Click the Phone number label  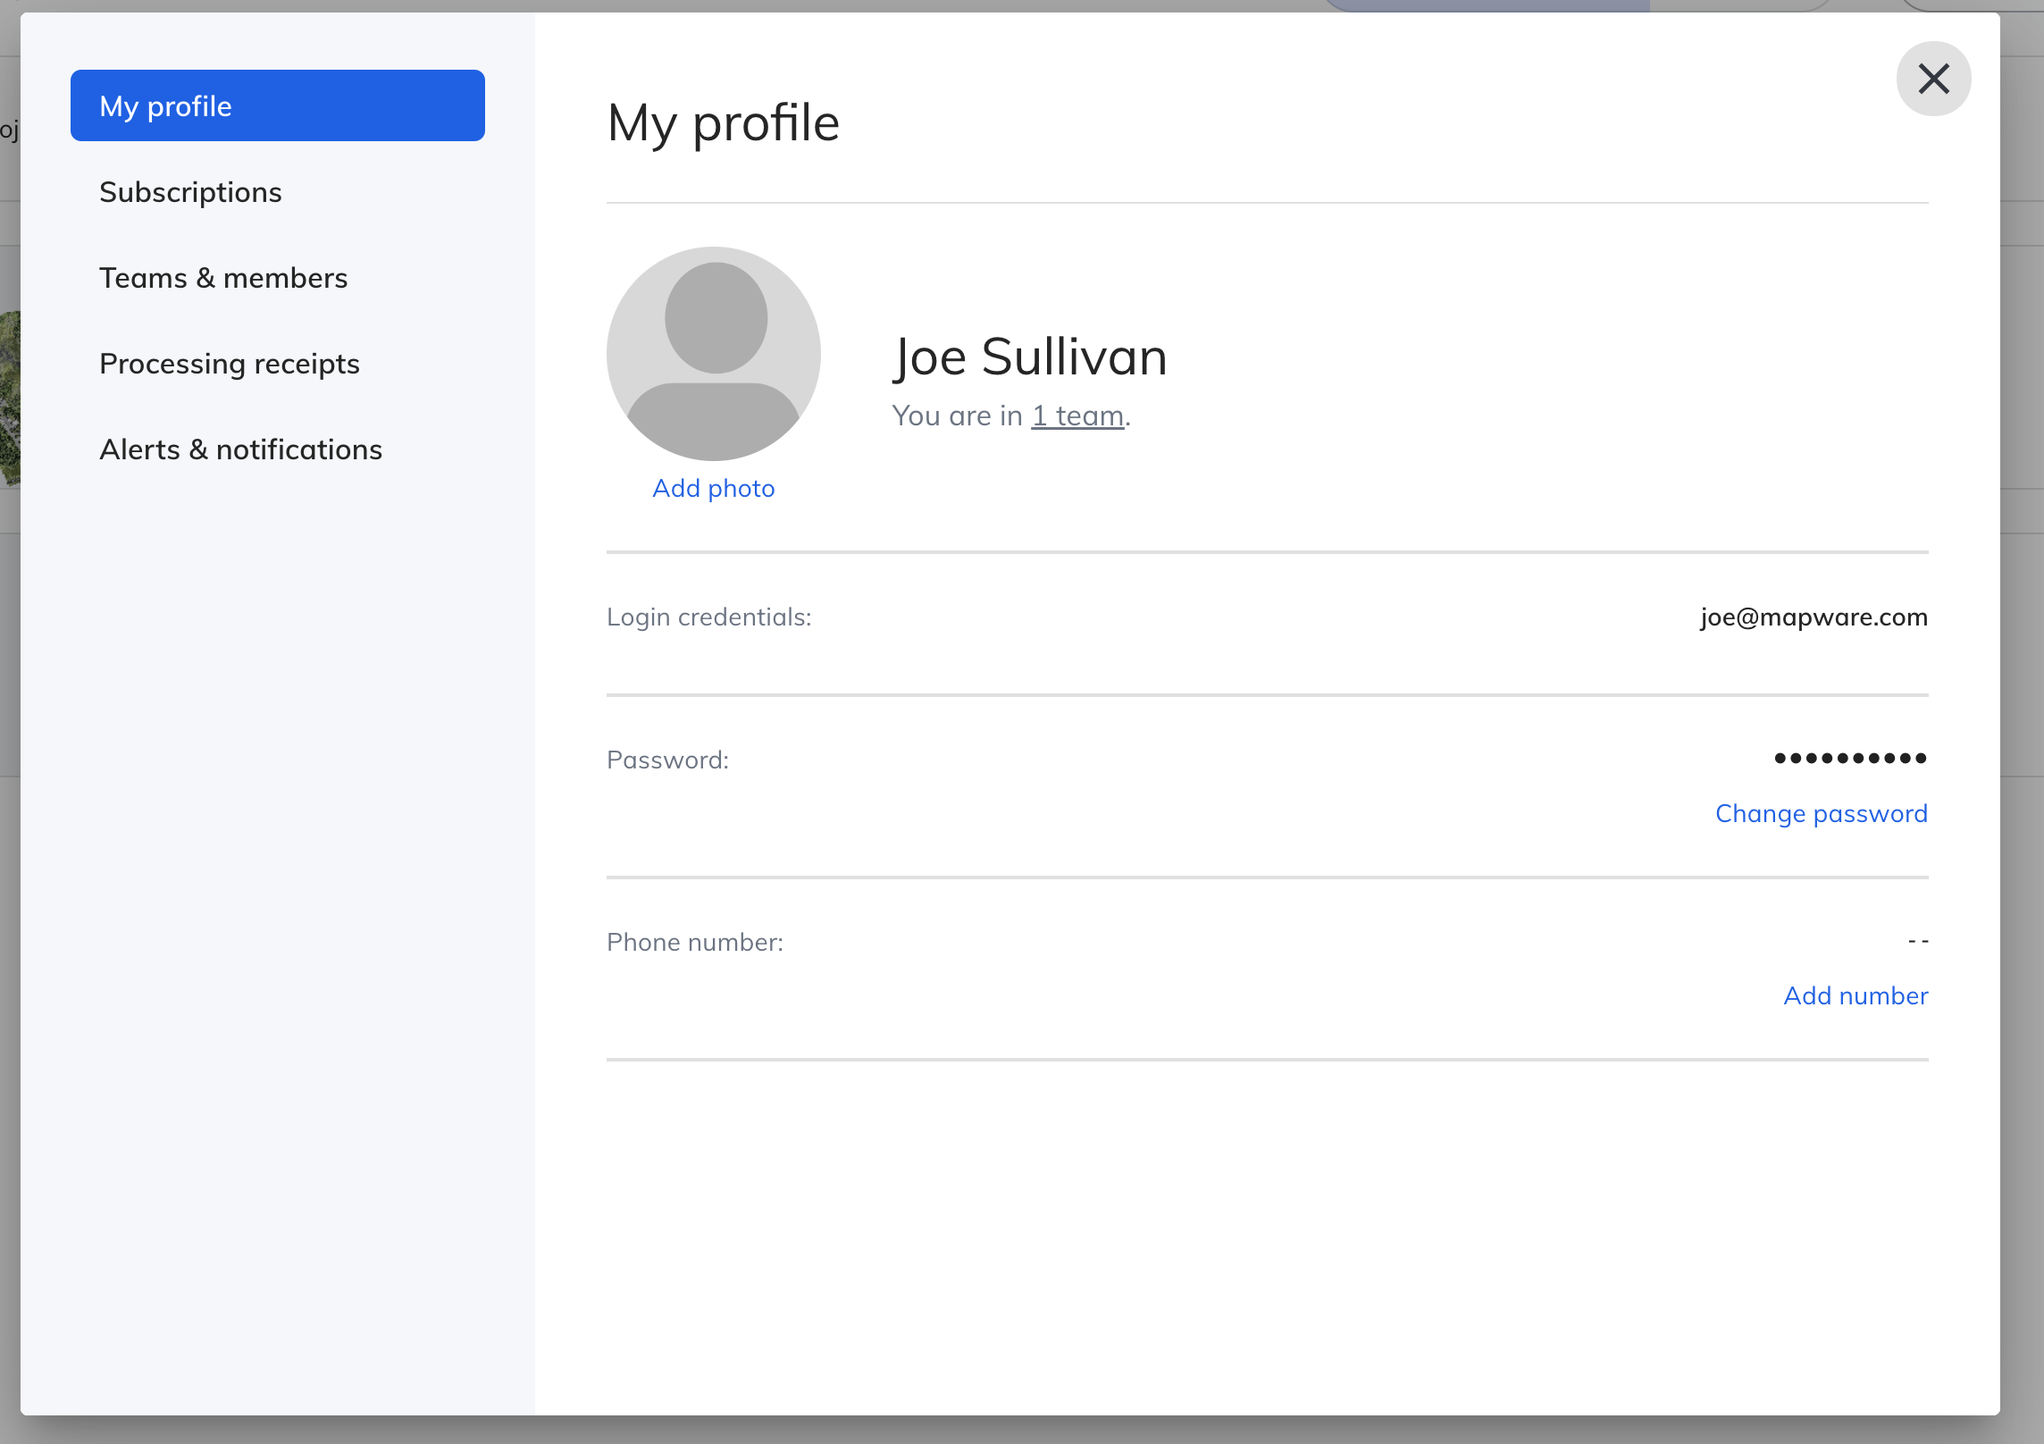pyautogui.click(x=694, y=942)
